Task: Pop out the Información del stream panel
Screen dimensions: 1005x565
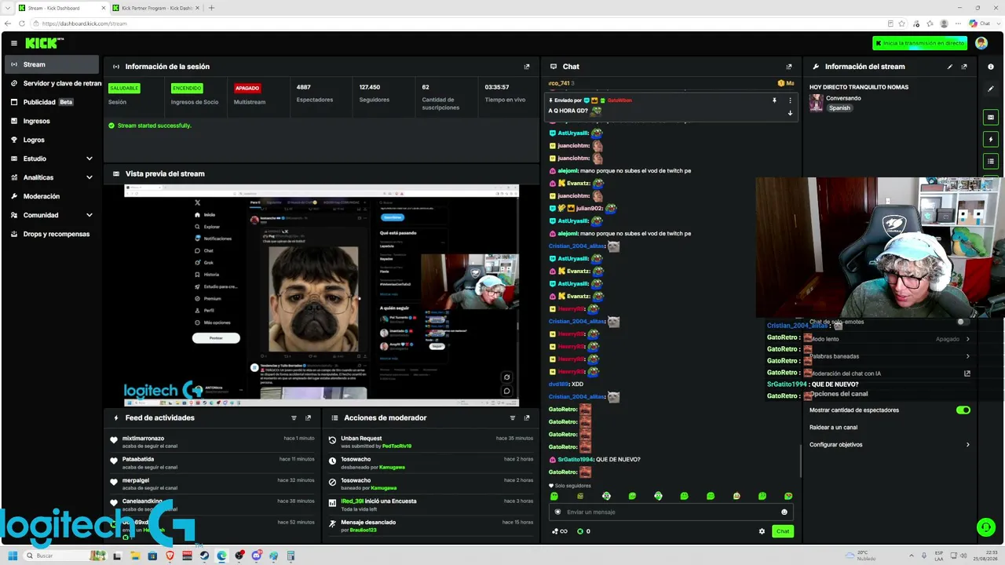Action: point(964,67)
